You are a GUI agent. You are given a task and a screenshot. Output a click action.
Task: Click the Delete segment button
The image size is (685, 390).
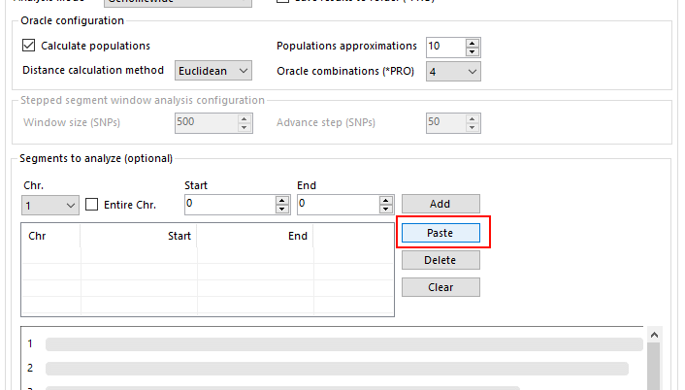(x=440, y=260)
